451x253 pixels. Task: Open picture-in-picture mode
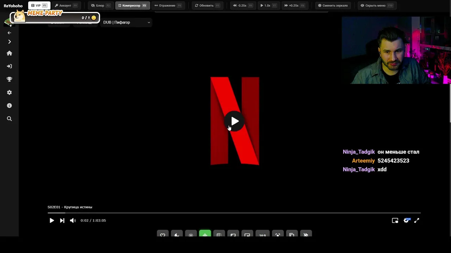[395, 220]
